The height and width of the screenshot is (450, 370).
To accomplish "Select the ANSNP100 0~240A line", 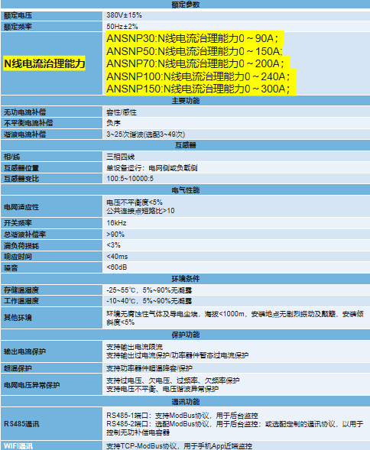I will tap(198, 76).
